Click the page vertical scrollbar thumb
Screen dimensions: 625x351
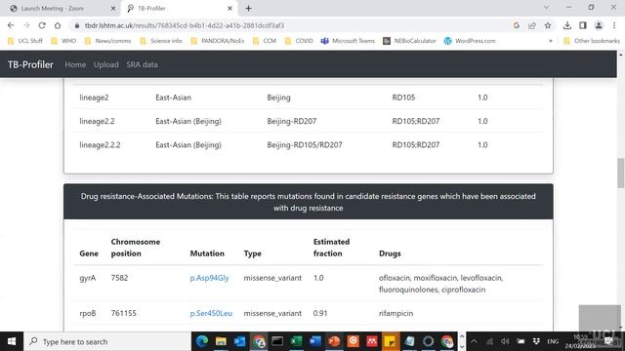coord(621,173)
